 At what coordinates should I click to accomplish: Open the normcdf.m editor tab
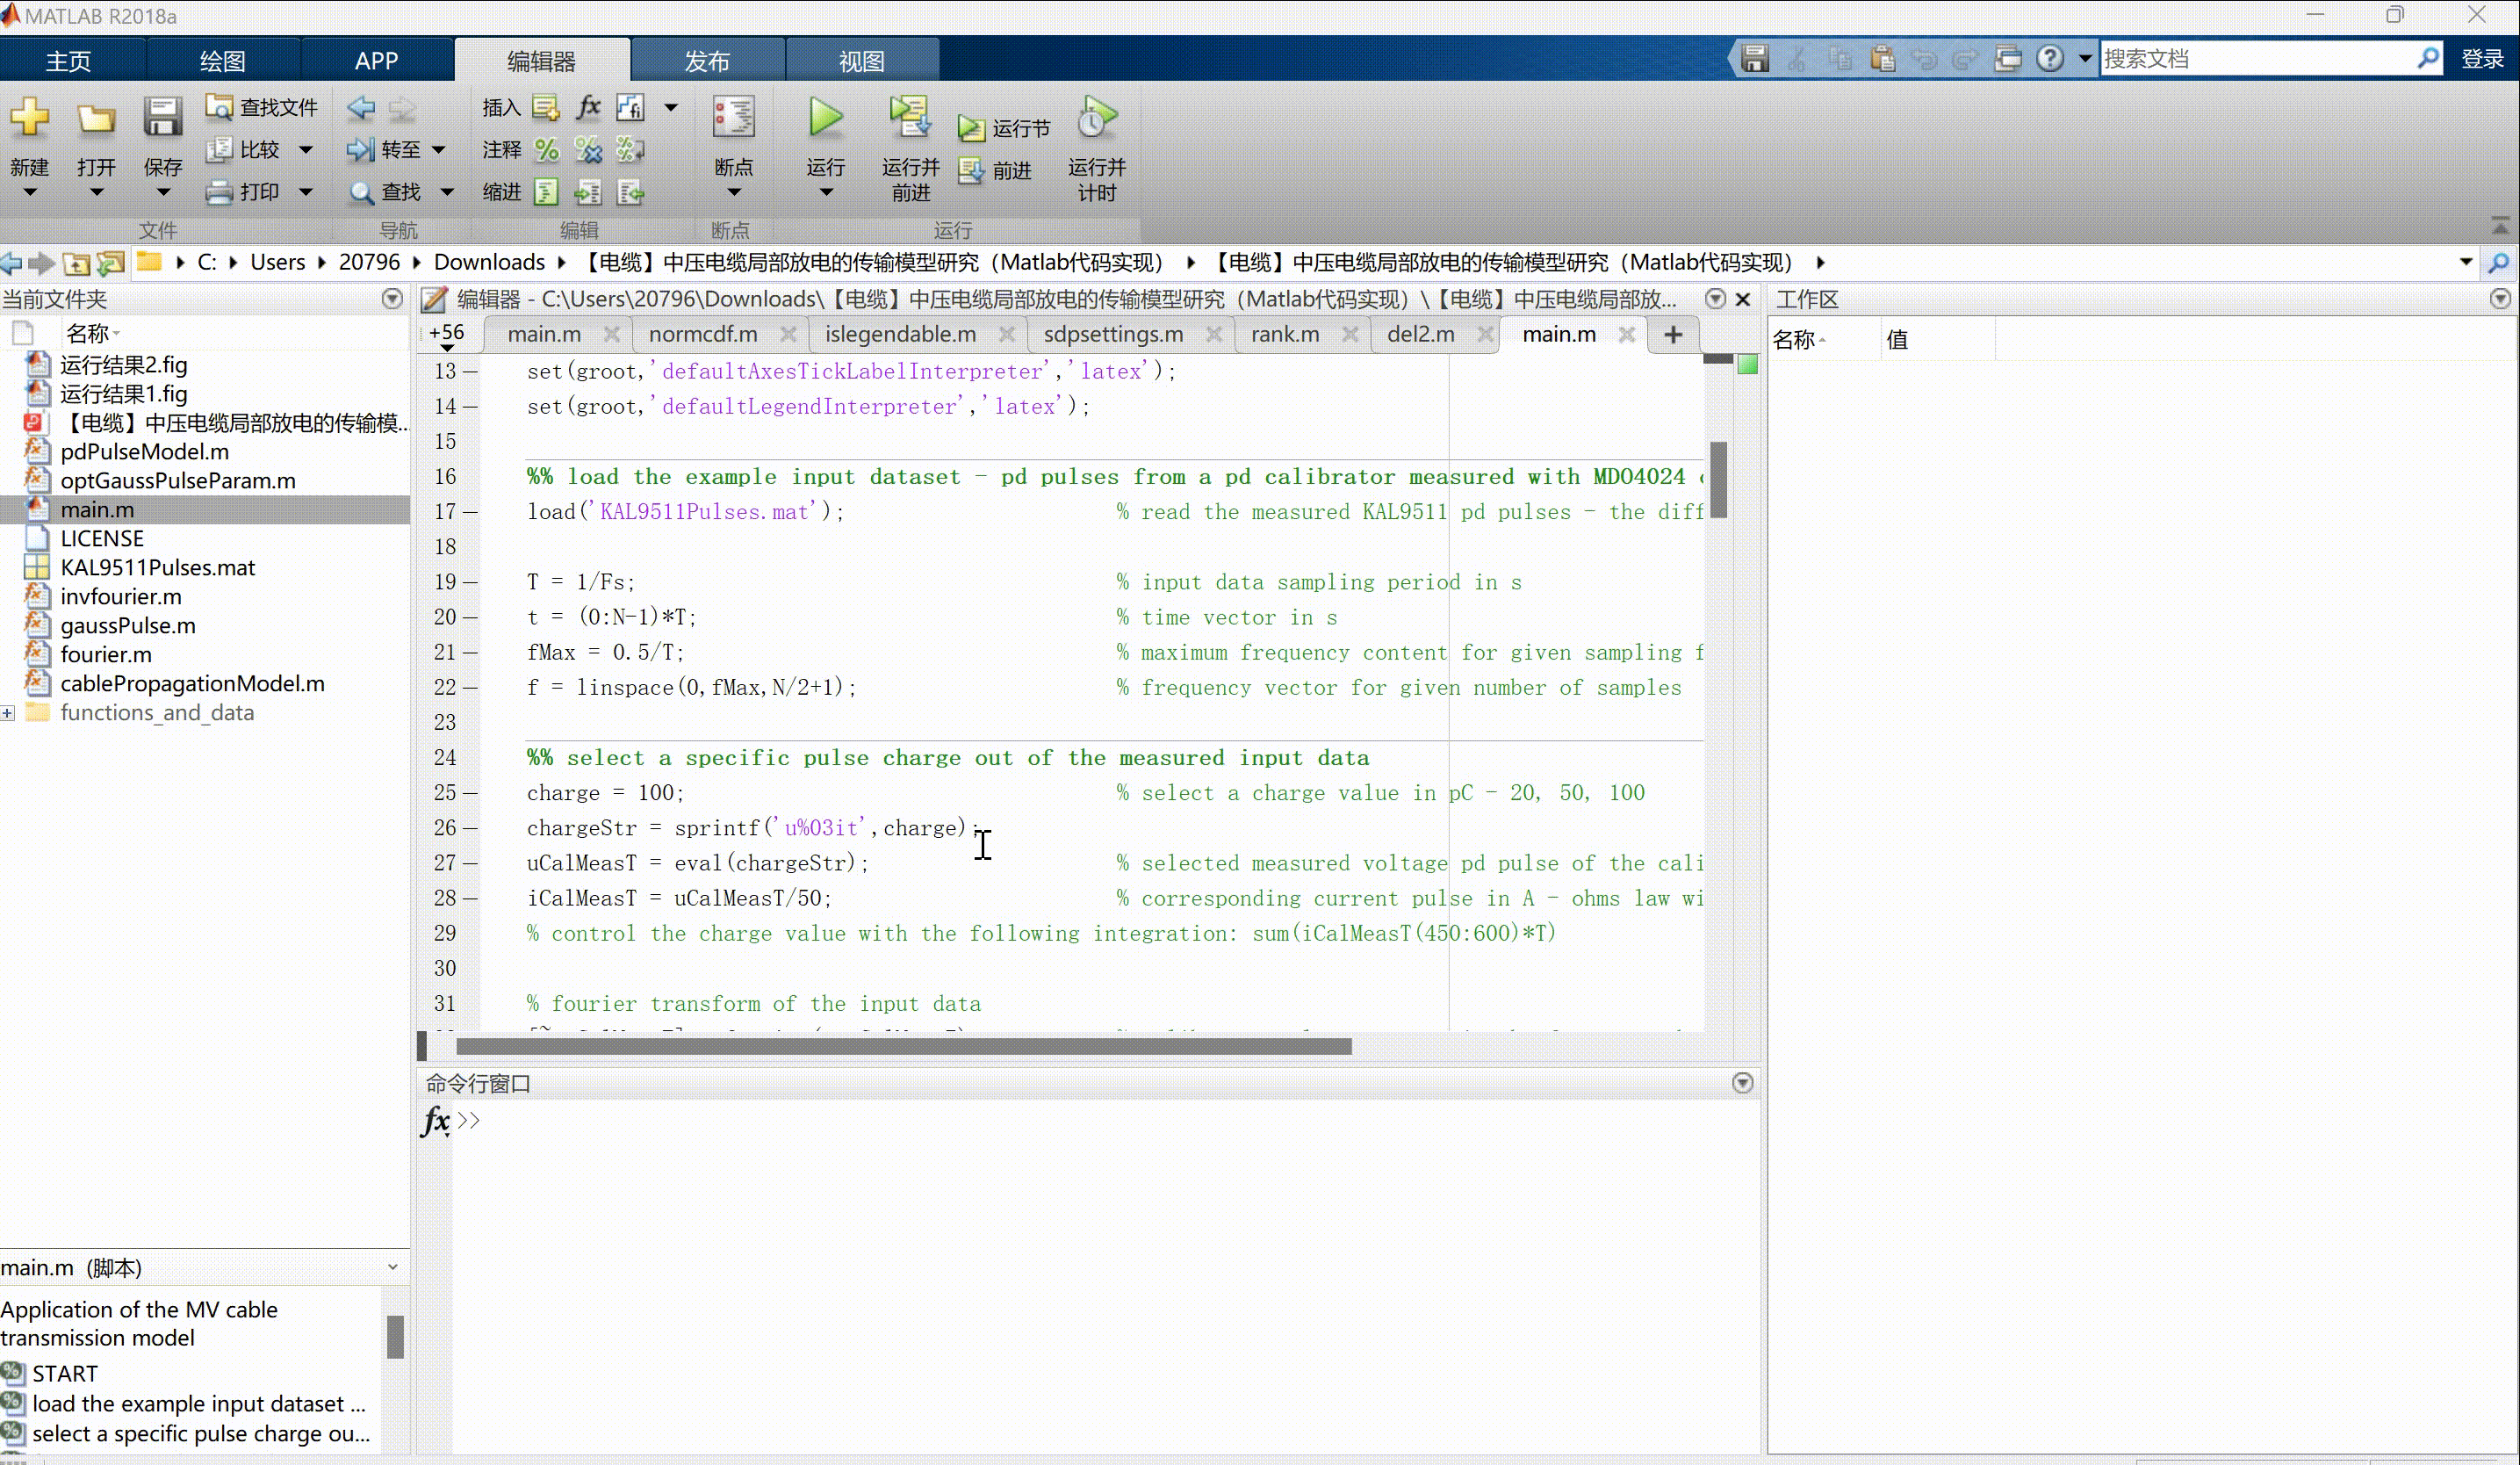click(x=703, y=334)
